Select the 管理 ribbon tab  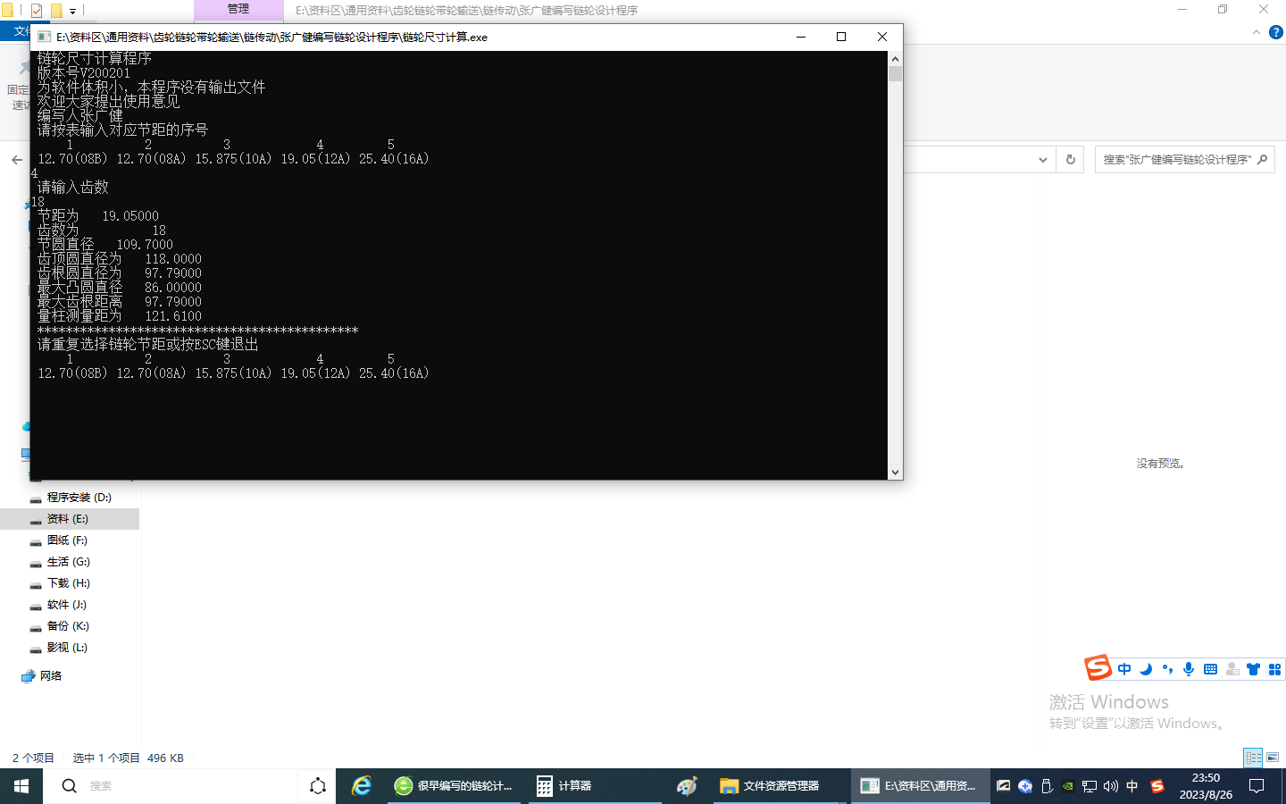click(238, 10)
